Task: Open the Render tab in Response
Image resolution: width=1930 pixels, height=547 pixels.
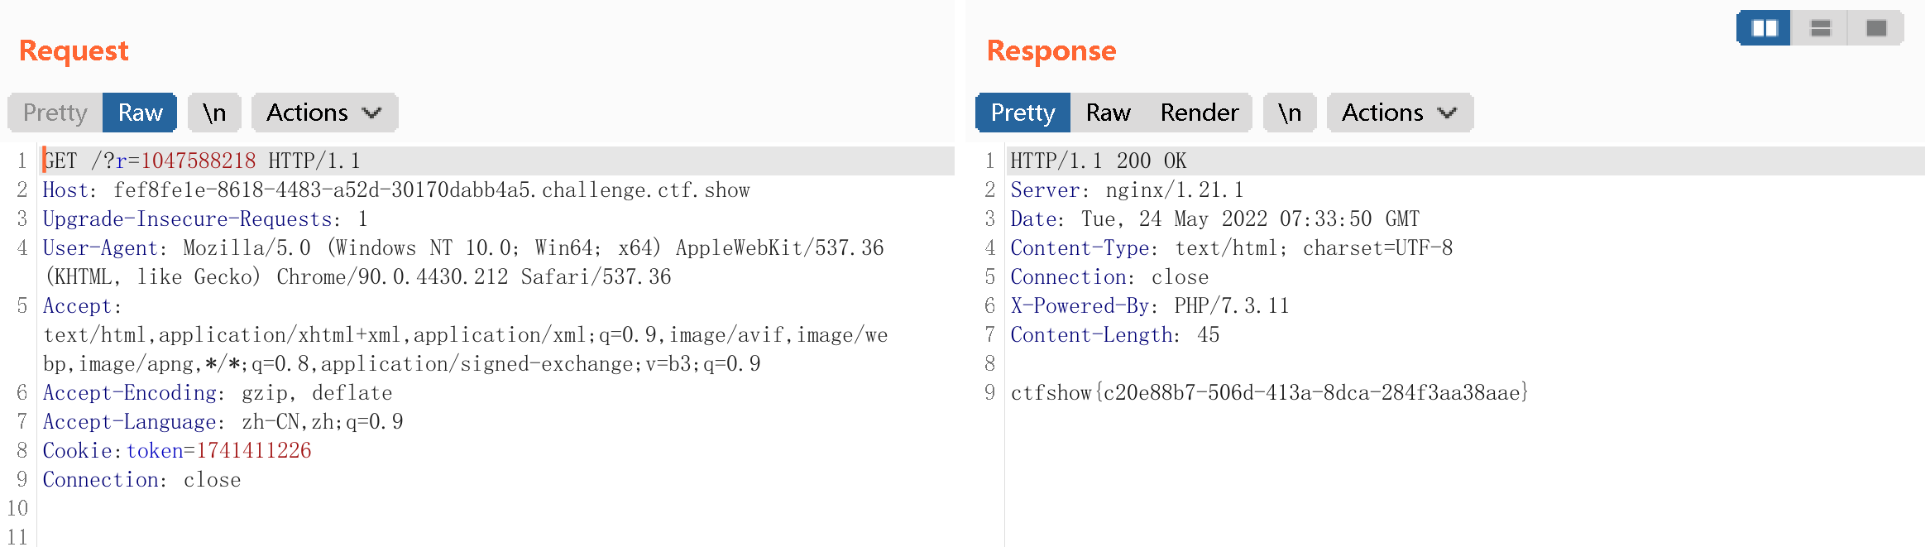Action: click(x=1200, y=113)
